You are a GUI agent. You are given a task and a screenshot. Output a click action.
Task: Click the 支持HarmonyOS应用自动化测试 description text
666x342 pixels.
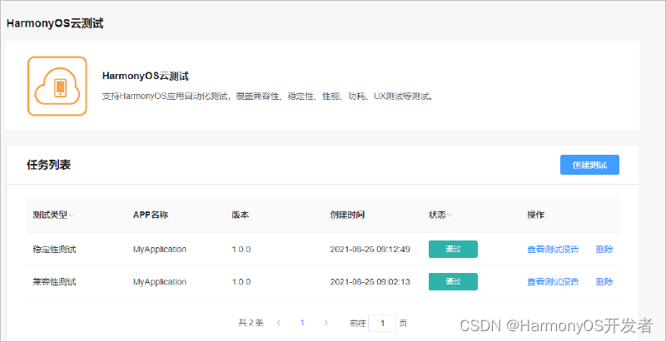coord(268,97)
